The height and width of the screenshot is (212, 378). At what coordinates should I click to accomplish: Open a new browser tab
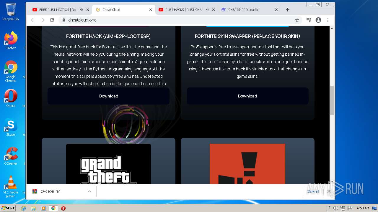(x=288, y=10)
